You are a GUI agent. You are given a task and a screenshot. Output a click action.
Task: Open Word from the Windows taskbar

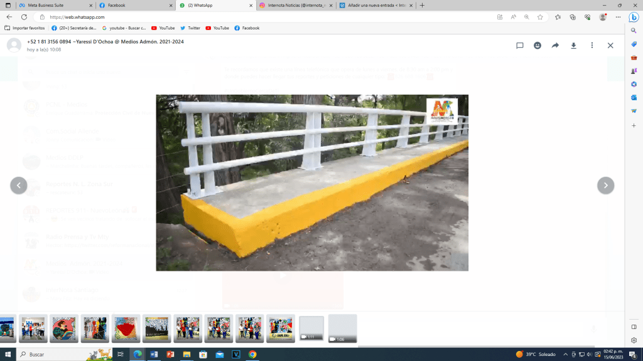[x=153, y=354]
